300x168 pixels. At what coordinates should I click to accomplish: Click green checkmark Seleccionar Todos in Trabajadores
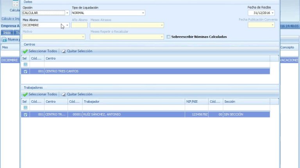[x=25, y=94]
